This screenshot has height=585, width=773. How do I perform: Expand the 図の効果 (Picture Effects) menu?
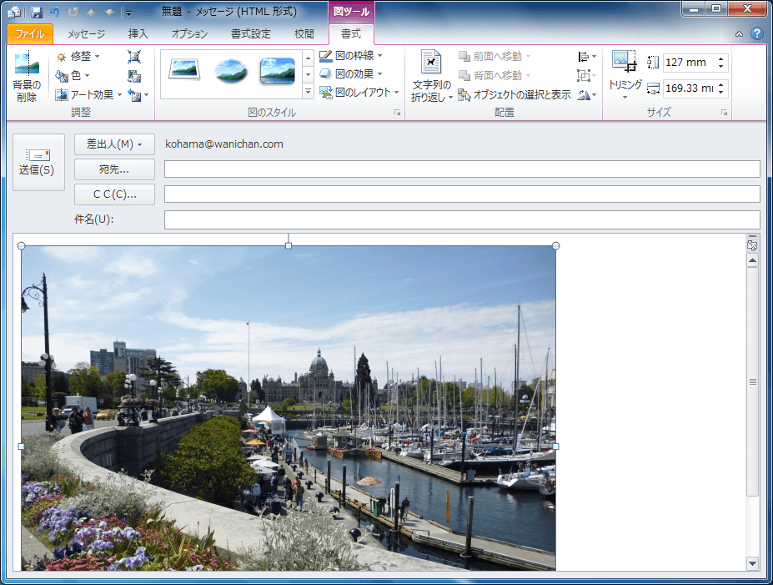click(x=351, y=74)
